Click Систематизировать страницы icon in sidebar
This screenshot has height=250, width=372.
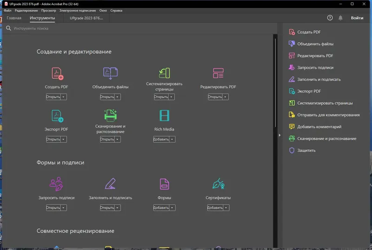[x=292, y=103]
